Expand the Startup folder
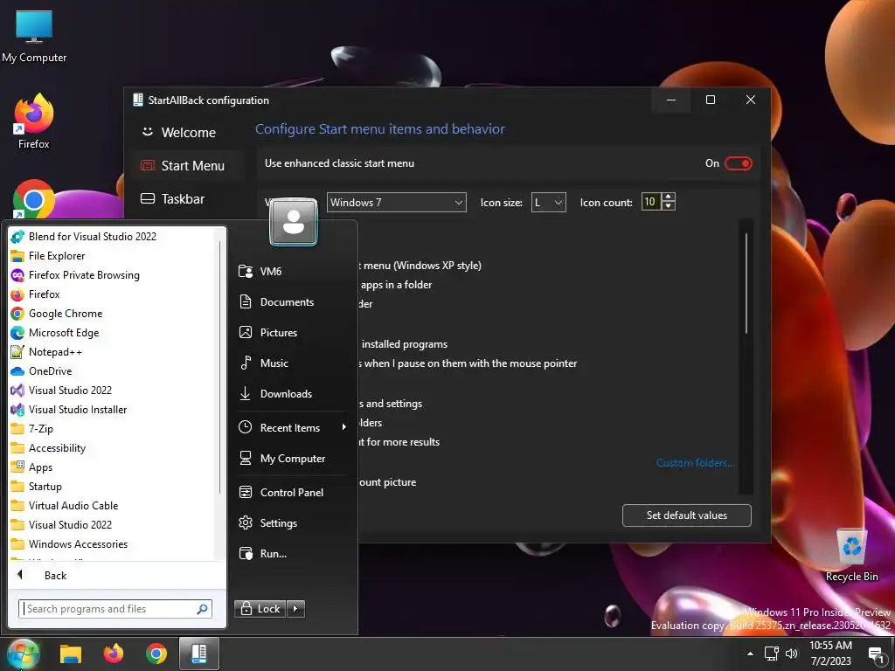 point(45,486)
